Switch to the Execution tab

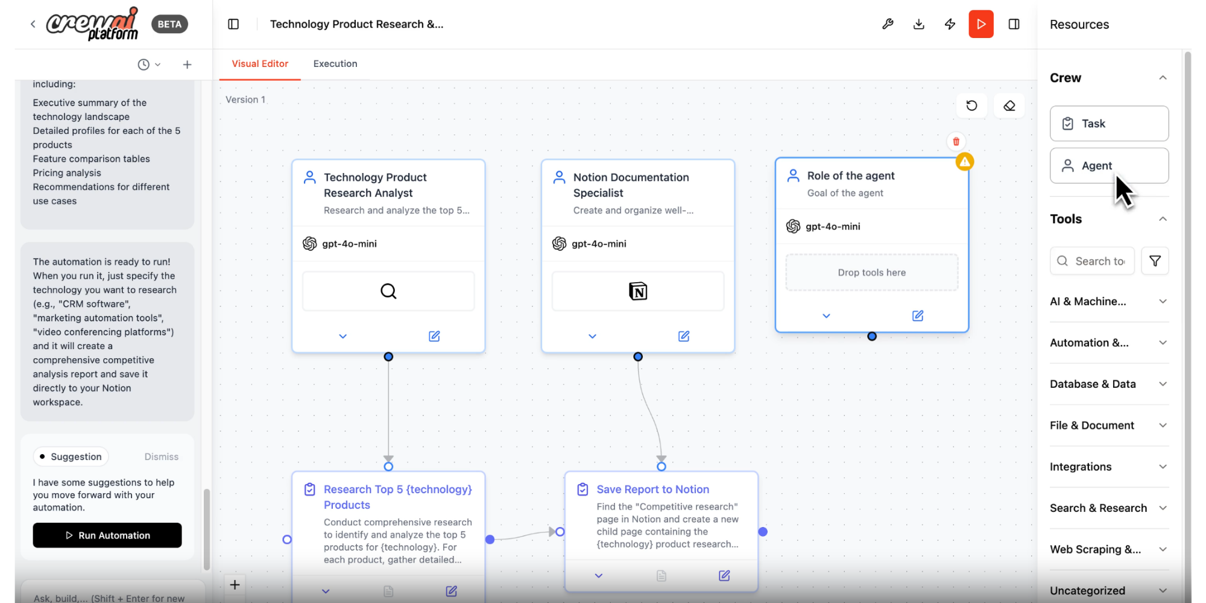(x=335, y=63)
